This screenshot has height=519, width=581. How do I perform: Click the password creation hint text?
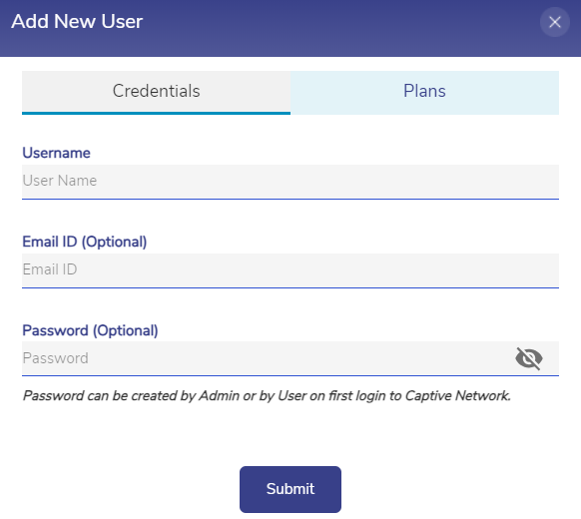(x=267, y=395)
